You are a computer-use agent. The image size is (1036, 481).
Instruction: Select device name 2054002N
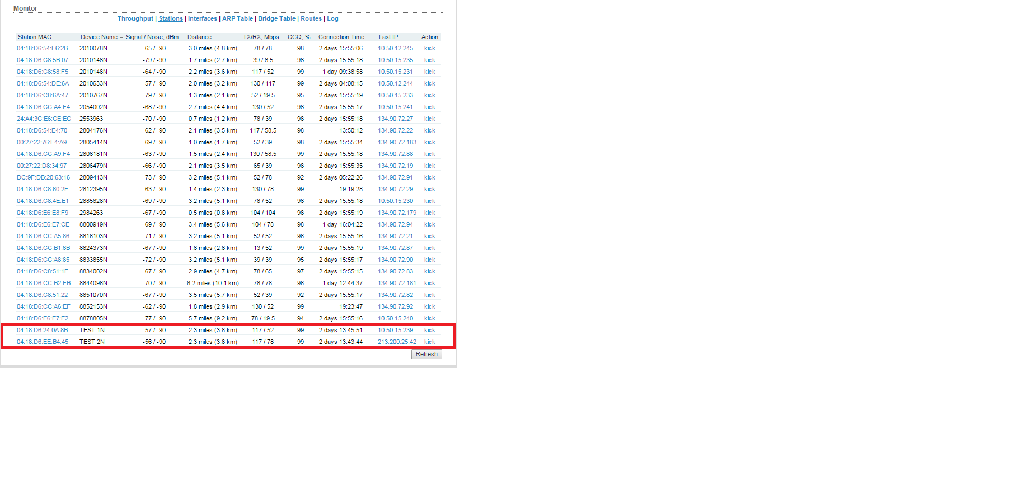[93, 107]
